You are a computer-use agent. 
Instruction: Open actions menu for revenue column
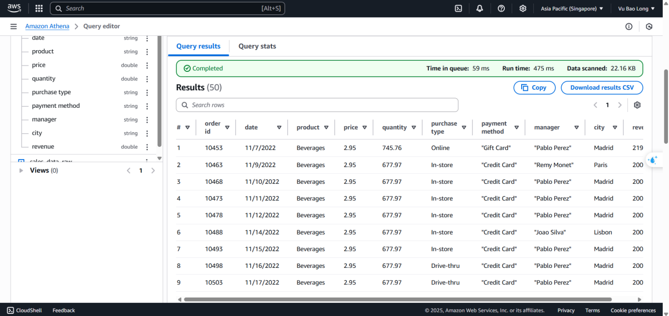click(x=147, y=147)
